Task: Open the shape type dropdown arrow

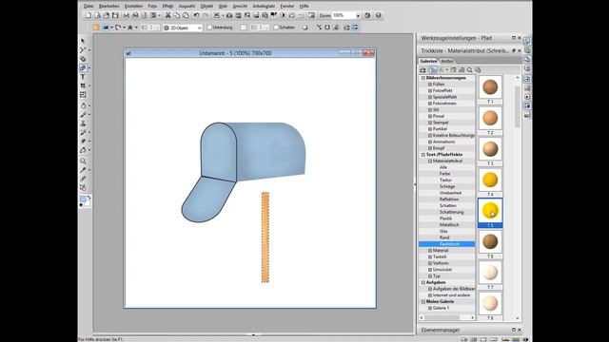Action: 111,28
